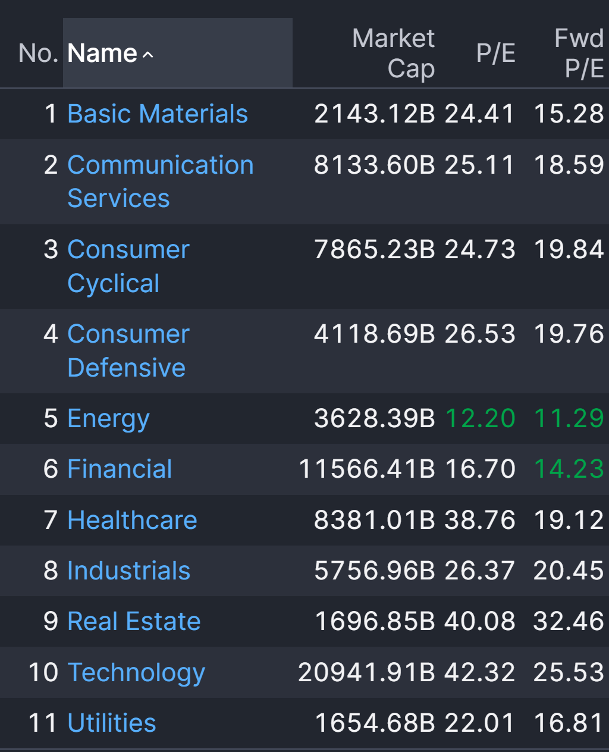Select the Real Estate link
Viewport: 609px width, 752px height.
(x=134, y=621)
